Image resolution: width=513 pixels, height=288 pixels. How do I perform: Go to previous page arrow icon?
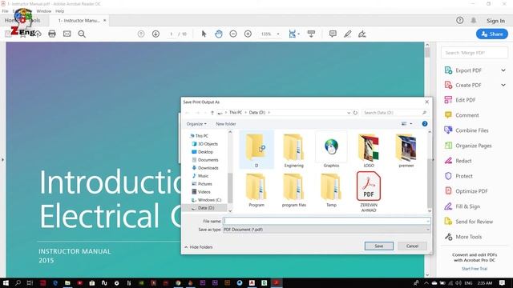pyautogui.click(x=141, y=34)
